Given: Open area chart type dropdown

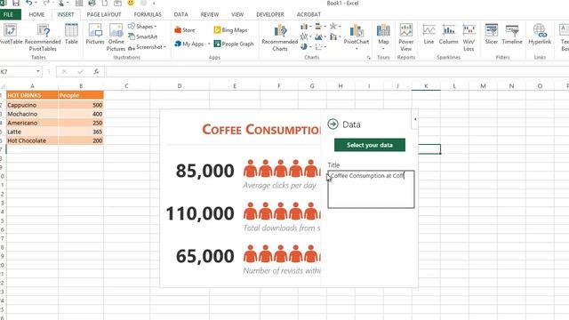Looking at the screenshot, I should click(320, 36).
